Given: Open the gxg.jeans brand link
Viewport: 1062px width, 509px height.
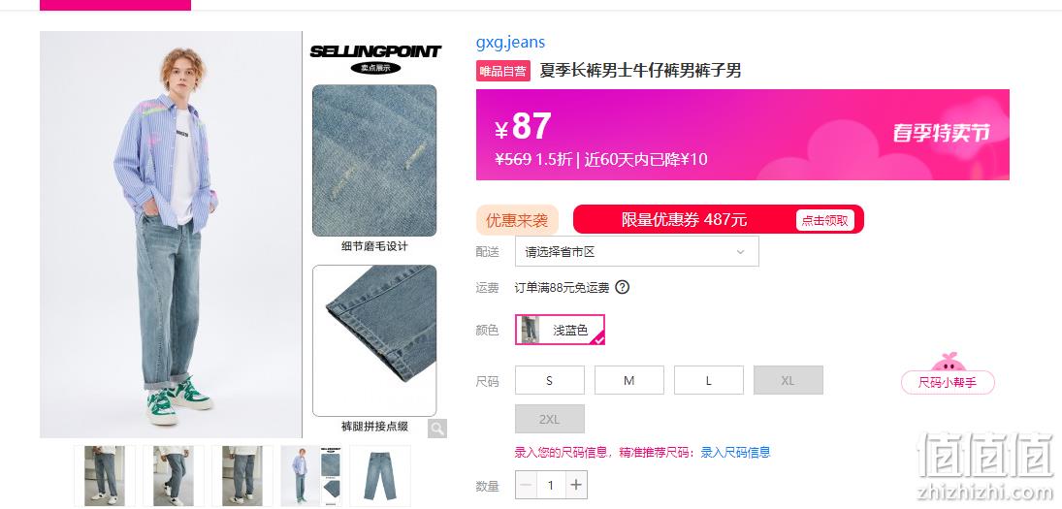Looking at the screenshot, I should coord(511,42).
